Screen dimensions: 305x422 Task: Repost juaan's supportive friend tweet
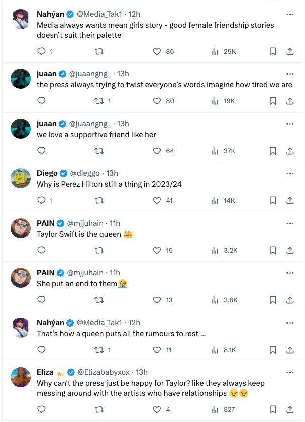pos(99,151)
